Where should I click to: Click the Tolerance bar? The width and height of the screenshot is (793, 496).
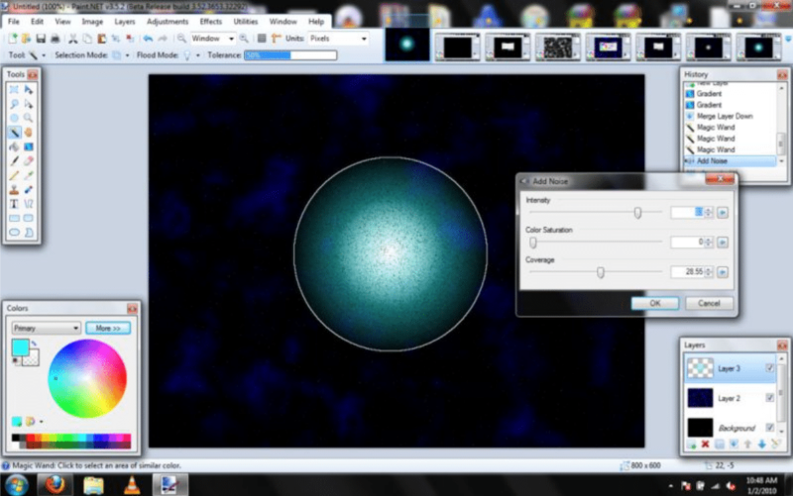[x=290, y=55]
